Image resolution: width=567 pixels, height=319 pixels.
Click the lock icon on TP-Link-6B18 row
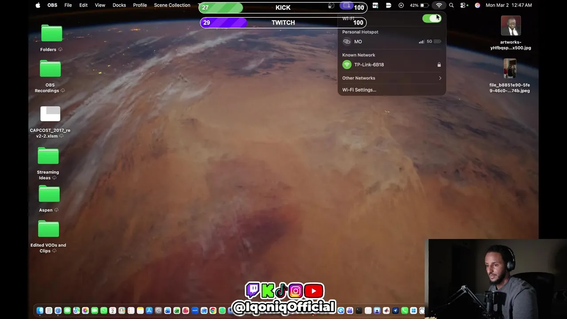pyautogui.click(x=439, y=65)
